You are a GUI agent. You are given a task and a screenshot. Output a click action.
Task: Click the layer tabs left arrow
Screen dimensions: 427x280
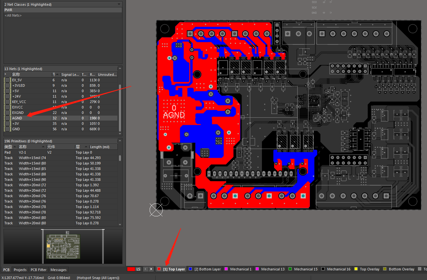coord(146,269)
